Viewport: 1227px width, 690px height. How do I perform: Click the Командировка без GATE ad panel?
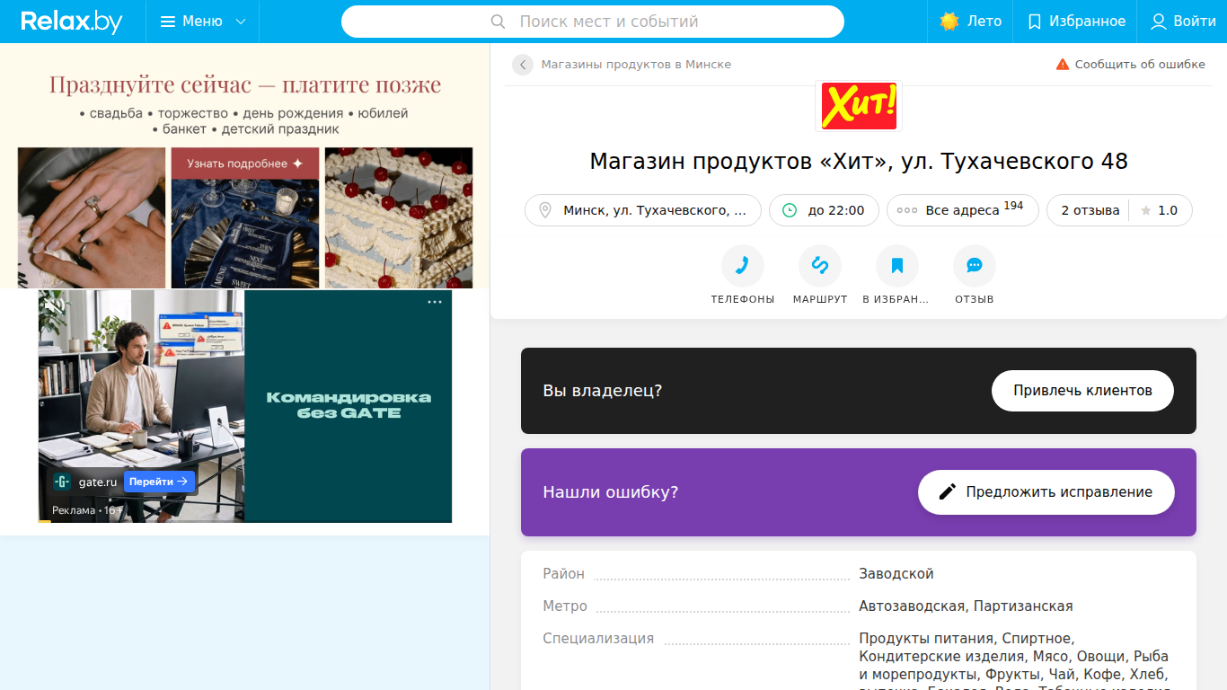click(x=349, y=405)
